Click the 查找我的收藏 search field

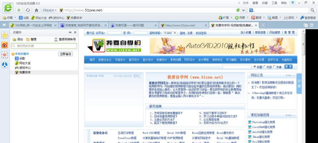44,46
